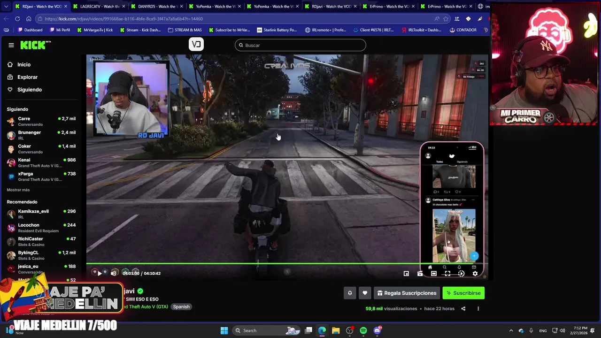
Task: Mute the video volume
Action: click(x=113, y=273)
